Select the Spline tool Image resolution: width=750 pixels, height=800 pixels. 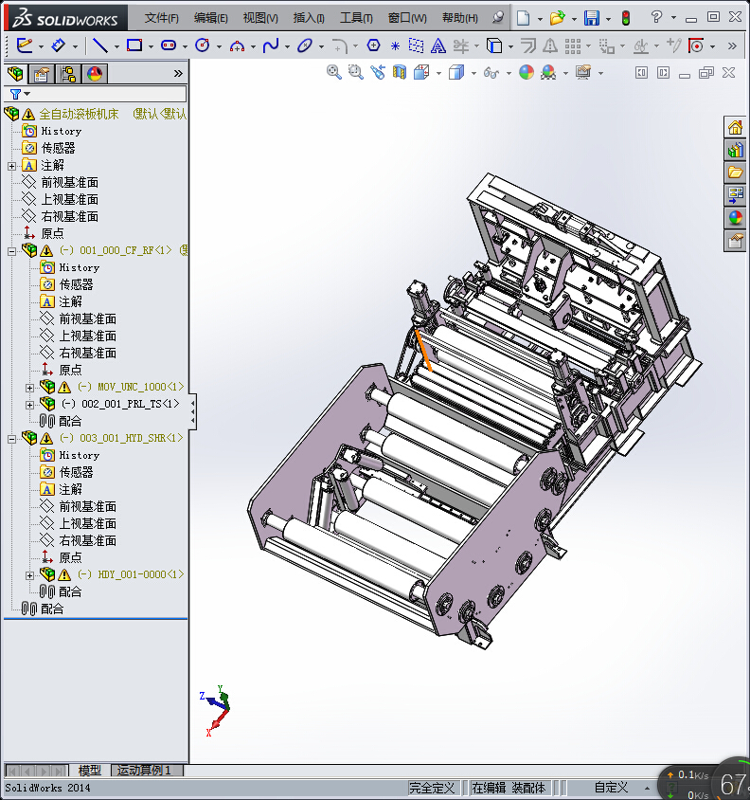271,45
